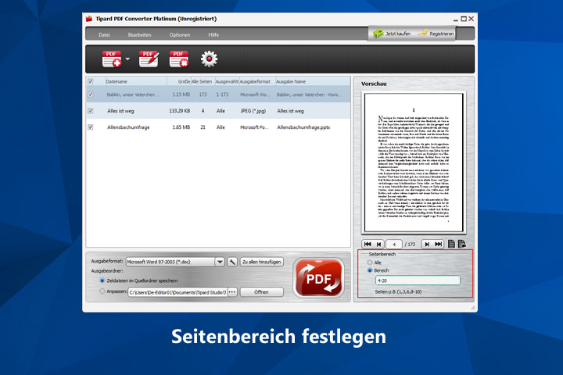Select Zieldateien im Quellordner speichern radio

pos(102,280)
